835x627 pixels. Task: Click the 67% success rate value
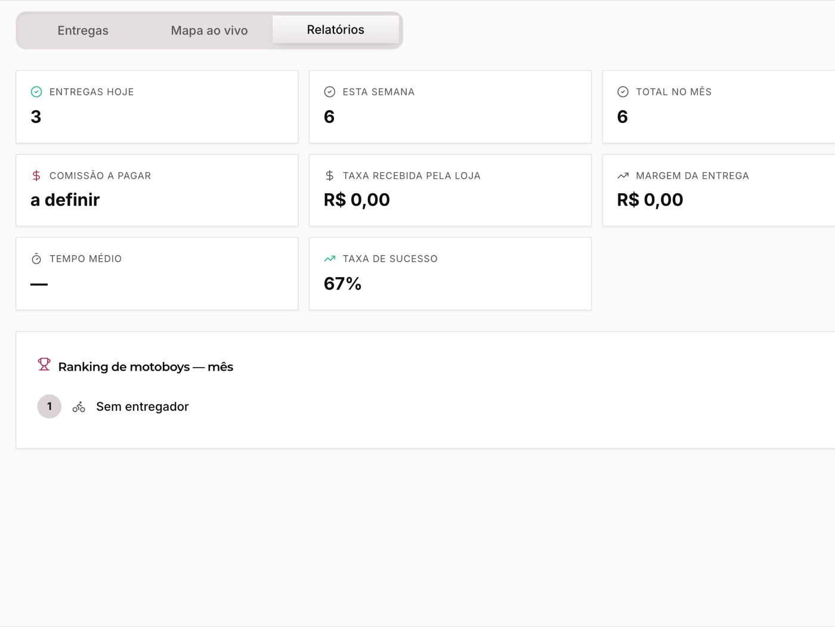[x=343, y=284]
